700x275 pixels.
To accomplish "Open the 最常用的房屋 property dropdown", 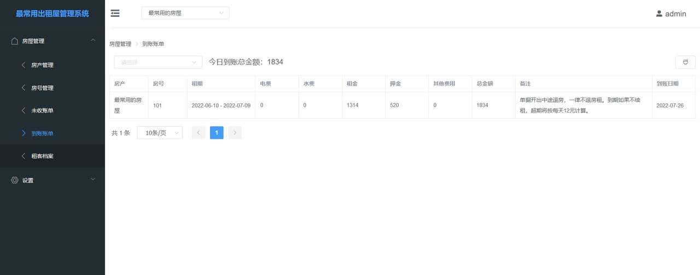I will pyautogui.click(x=185, y=13).
